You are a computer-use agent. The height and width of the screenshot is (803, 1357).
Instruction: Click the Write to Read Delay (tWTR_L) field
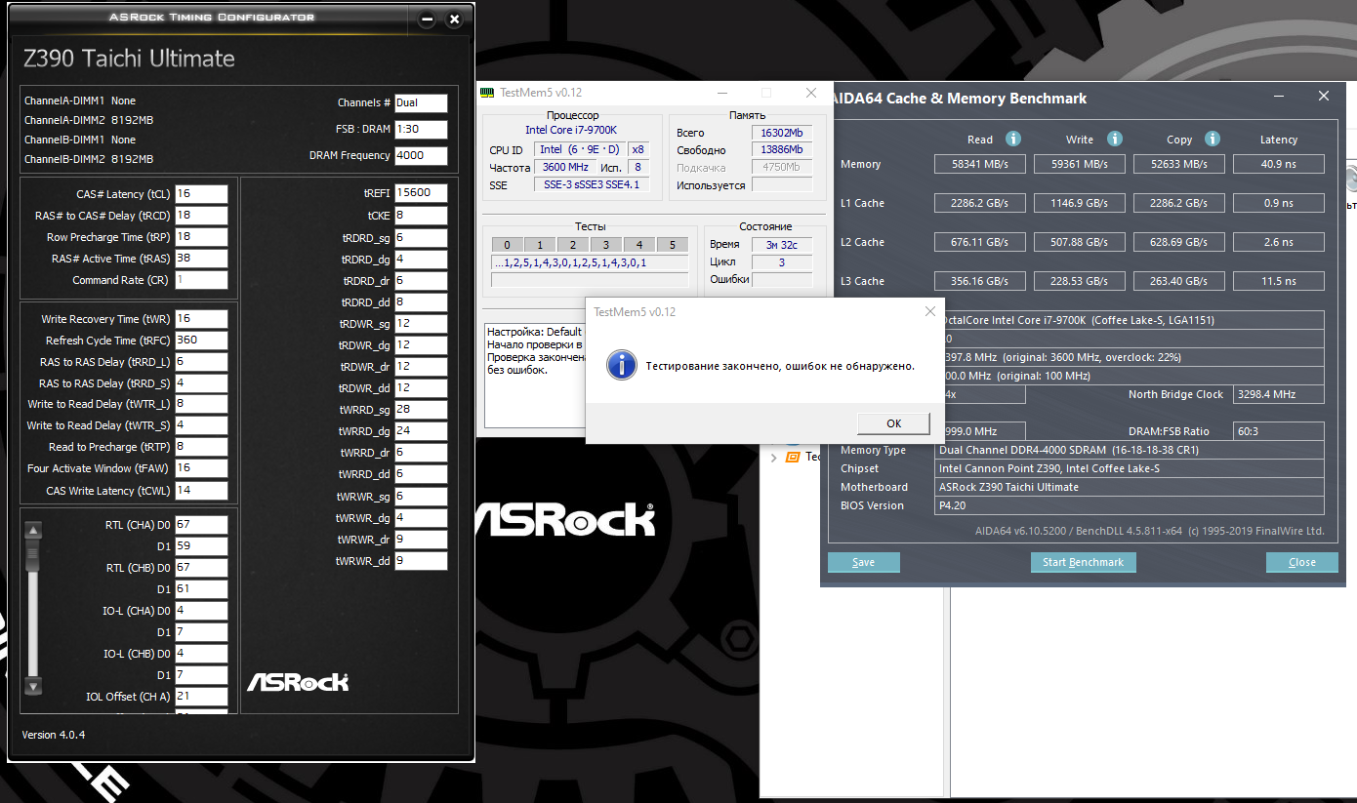[201, 404]
